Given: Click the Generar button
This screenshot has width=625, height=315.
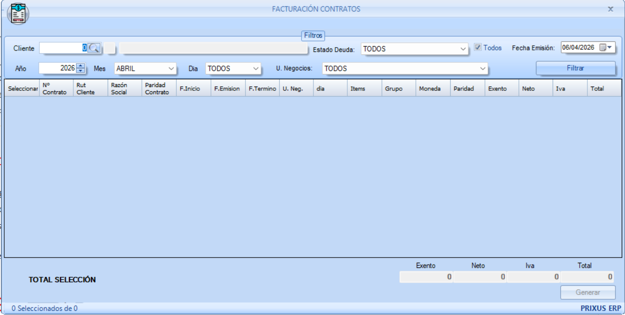Looking at the screenshot, I should click(x=588, y=293).
